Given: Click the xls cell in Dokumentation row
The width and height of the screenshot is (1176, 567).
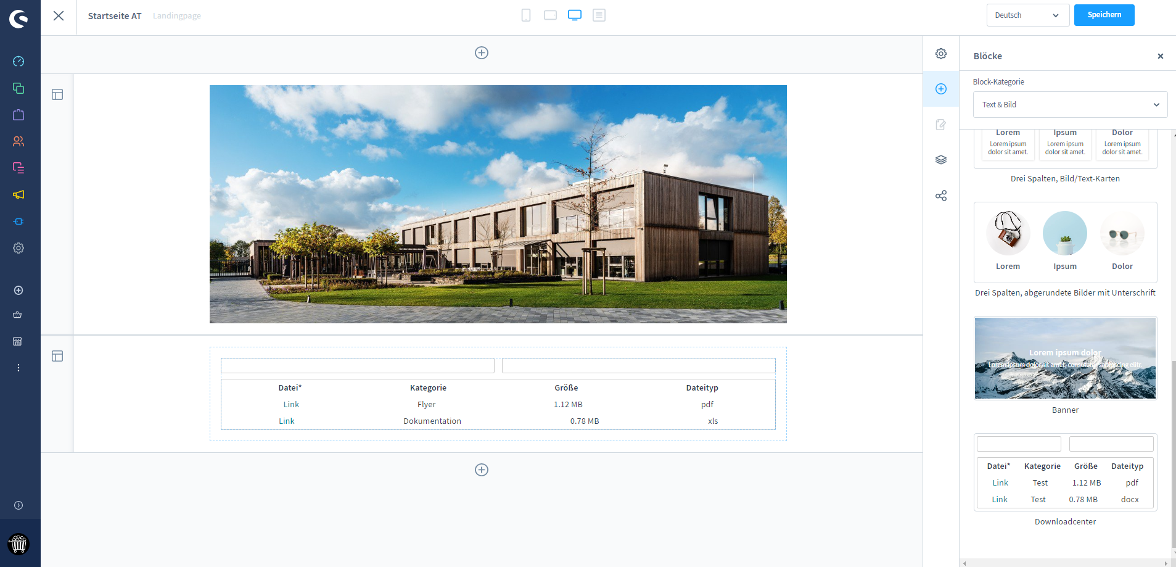Looking at the screenshot, I should (x=713, y=421).
